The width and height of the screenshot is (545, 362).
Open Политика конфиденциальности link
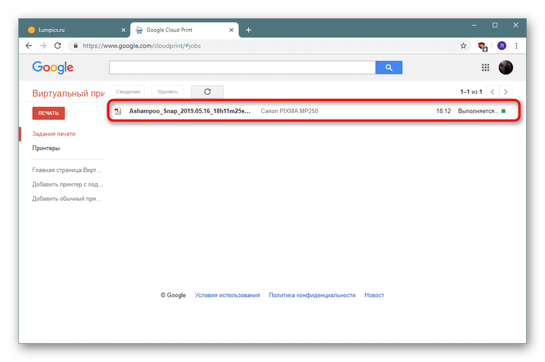pos(312,295)
